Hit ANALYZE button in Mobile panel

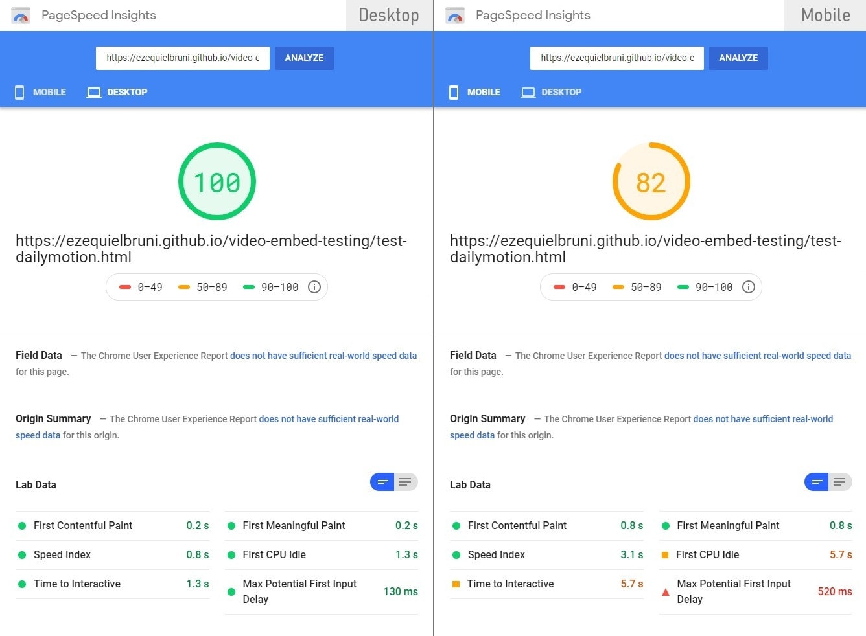click(x=738, y=58)
